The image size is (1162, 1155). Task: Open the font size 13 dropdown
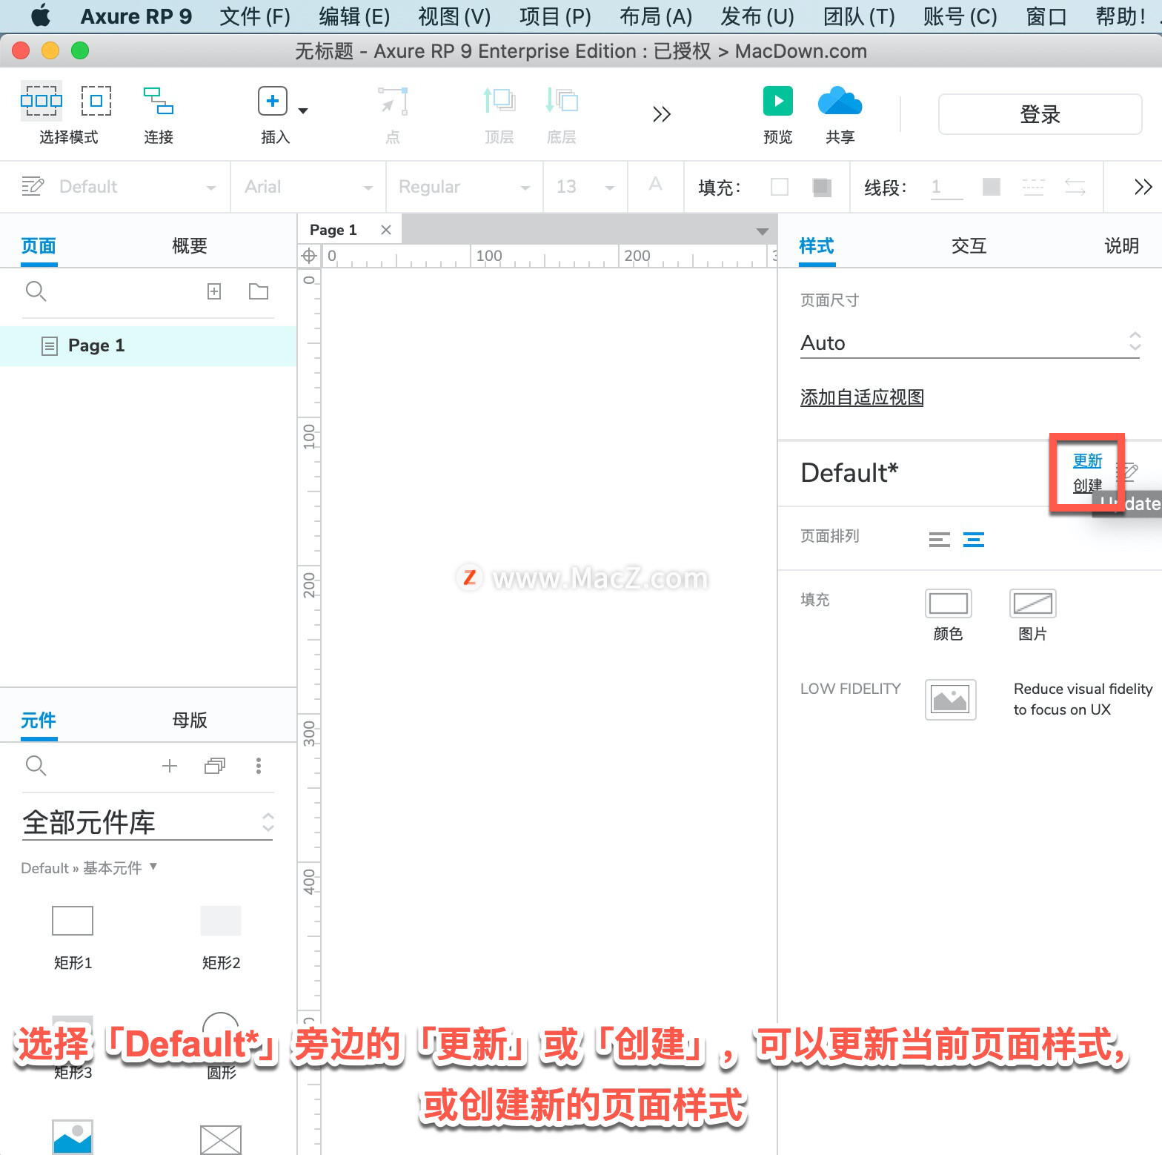click(x=585, y=187)
